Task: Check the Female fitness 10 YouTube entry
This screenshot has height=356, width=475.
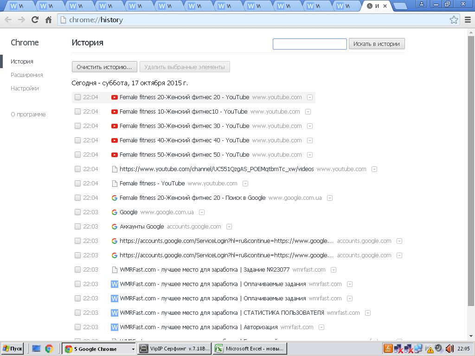Action: point(77,112)
